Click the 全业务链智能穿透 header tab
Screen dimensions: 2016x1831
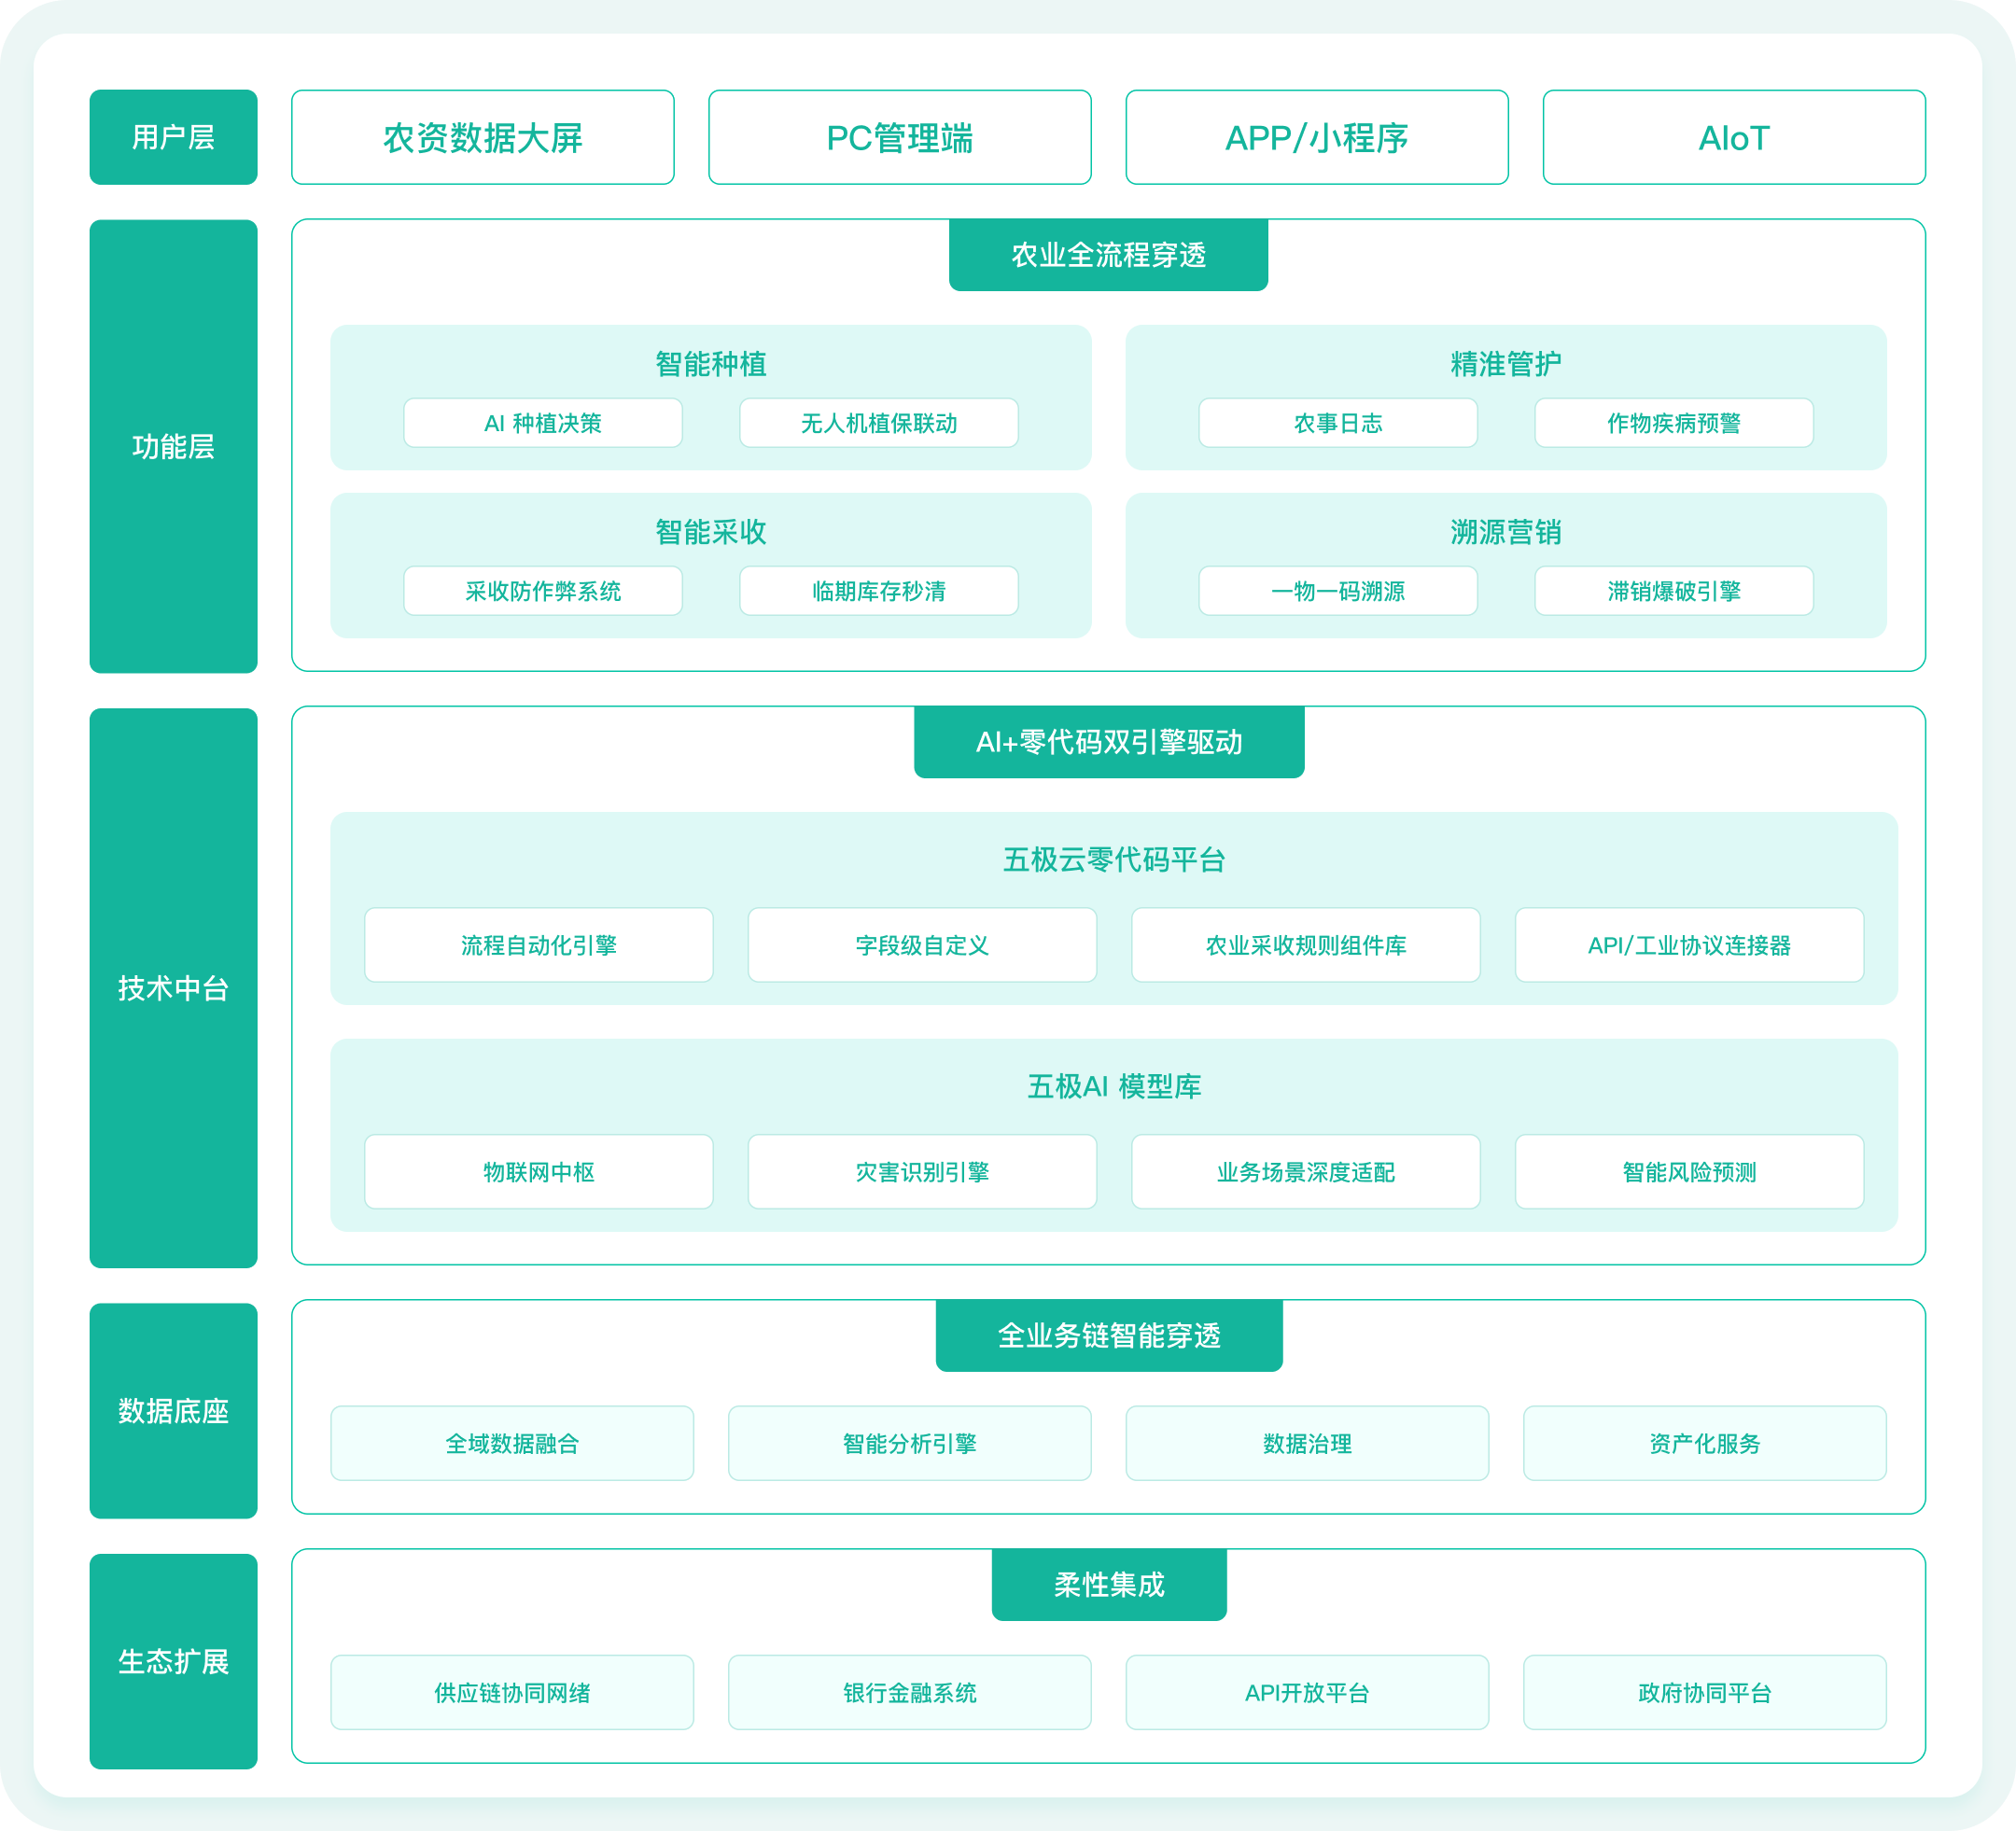1109,1336
